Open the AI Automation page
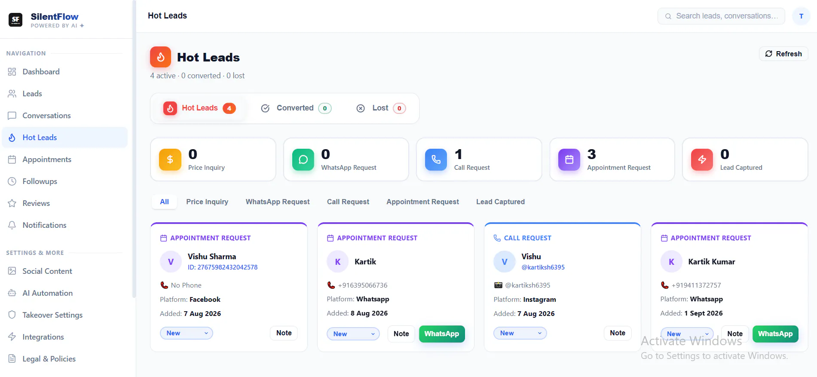817x377 pixels. pyautogui.click(x=64, y=293)
